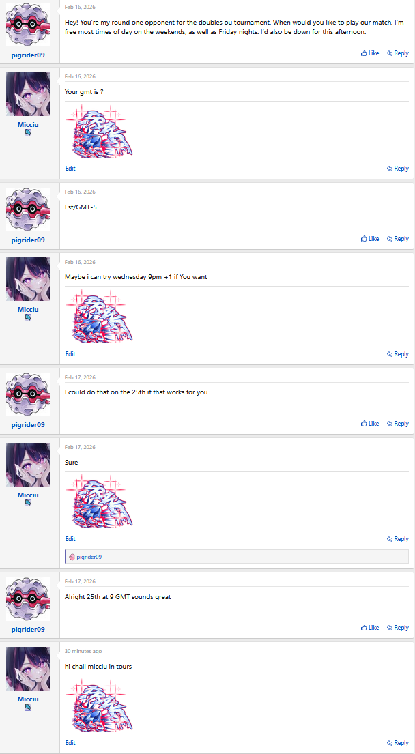Edit the 'hi chall micciu in tours' post
Image resolution: width=415 pixels, height=754 pixels.
[x=70, y=743]
